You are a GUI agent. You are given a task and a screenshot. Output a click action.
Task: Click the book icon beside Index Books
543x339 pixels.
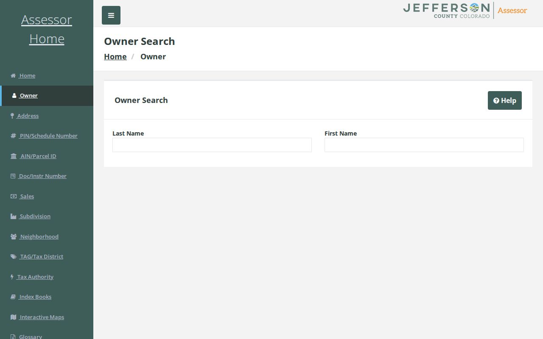click(x=13, y=297)
